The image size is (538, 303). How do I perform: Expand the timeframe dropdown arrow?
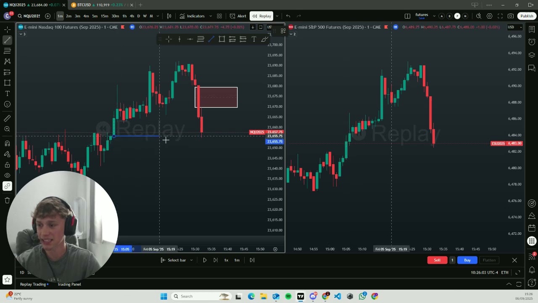[x=158, y=16]
